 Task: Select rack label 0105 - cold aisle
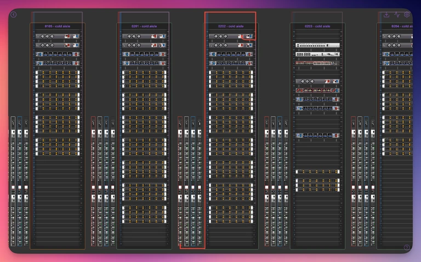[58, 26]
